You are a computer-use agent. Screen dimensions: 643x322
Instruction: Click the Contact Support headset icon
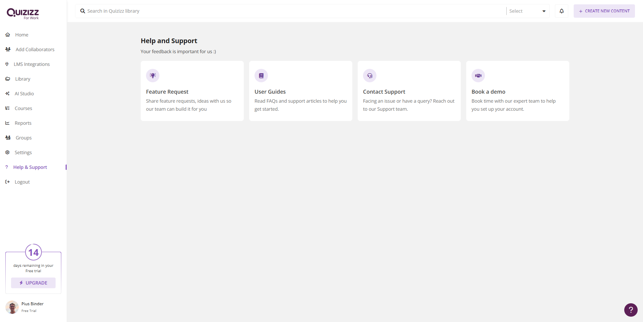pos(370,76)
